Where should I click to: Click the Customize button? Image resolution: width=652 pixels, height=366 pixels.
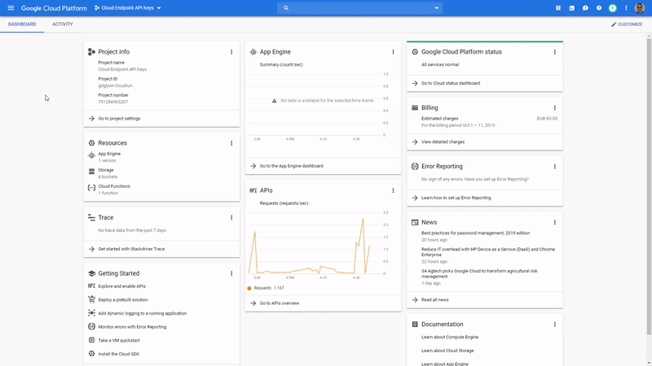click(627, 24)
